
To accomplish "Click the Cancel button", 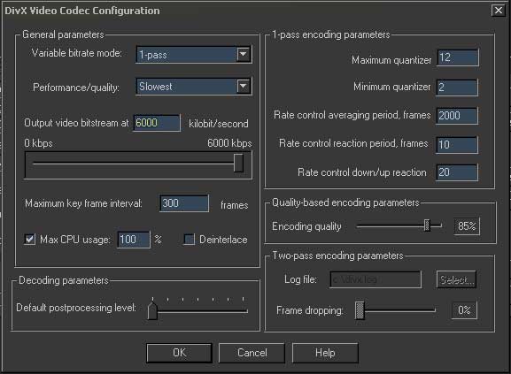I will [x=252, y=353].
